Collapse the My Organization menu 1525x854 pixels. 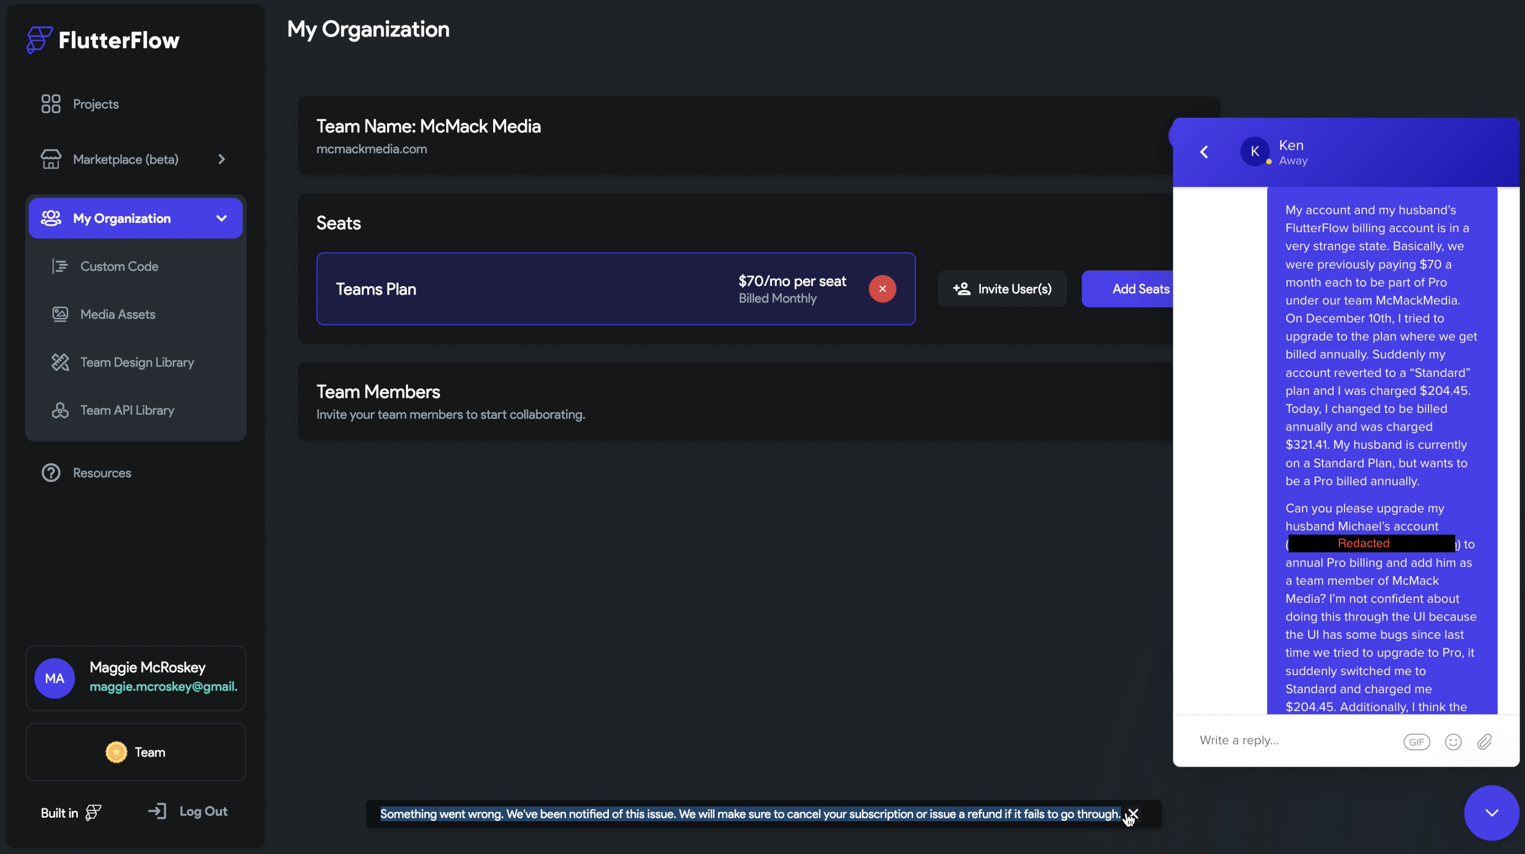[x=221, y=218]
